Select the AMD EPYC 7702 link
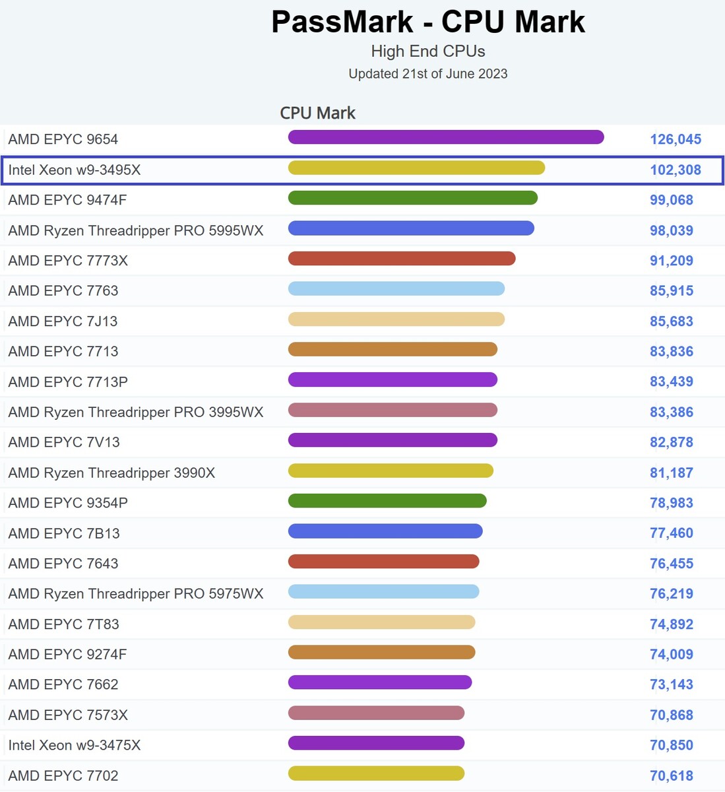This screenshot has width=725, height=792. coord(63,775)
